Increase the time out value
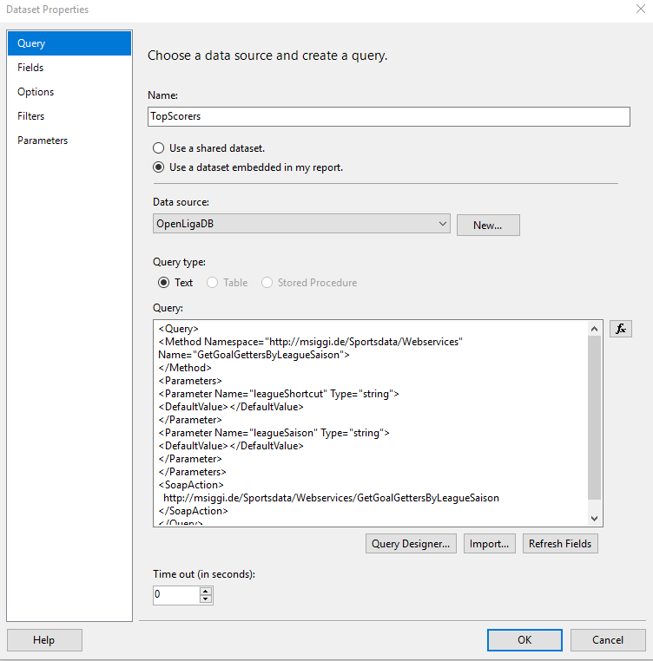The width and height of the screenshot is (653, 661). tap(206, 591)
